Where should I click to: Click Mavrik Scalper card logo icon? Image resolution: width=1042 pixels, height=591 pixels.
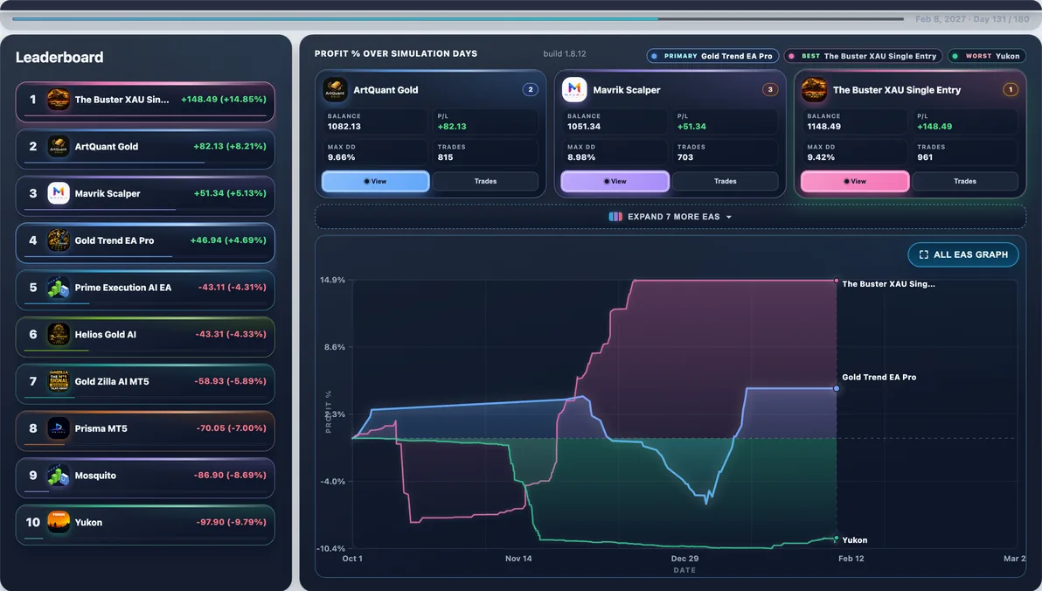click(x=574, y=90)
